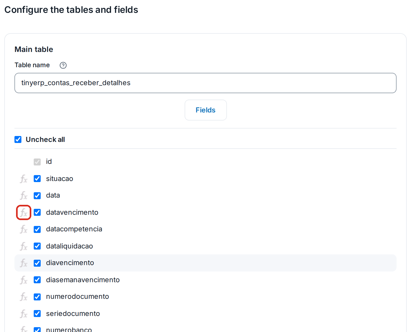The height and width of the screenshot is (332, 411).
Task: Uncheck the datavencimento checkbox
Action: tap(37, 212)
